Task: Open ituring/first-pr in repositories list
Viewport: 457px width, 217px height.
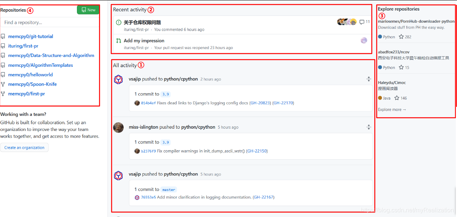Action: pyautogui.click(x=23, y=46)
